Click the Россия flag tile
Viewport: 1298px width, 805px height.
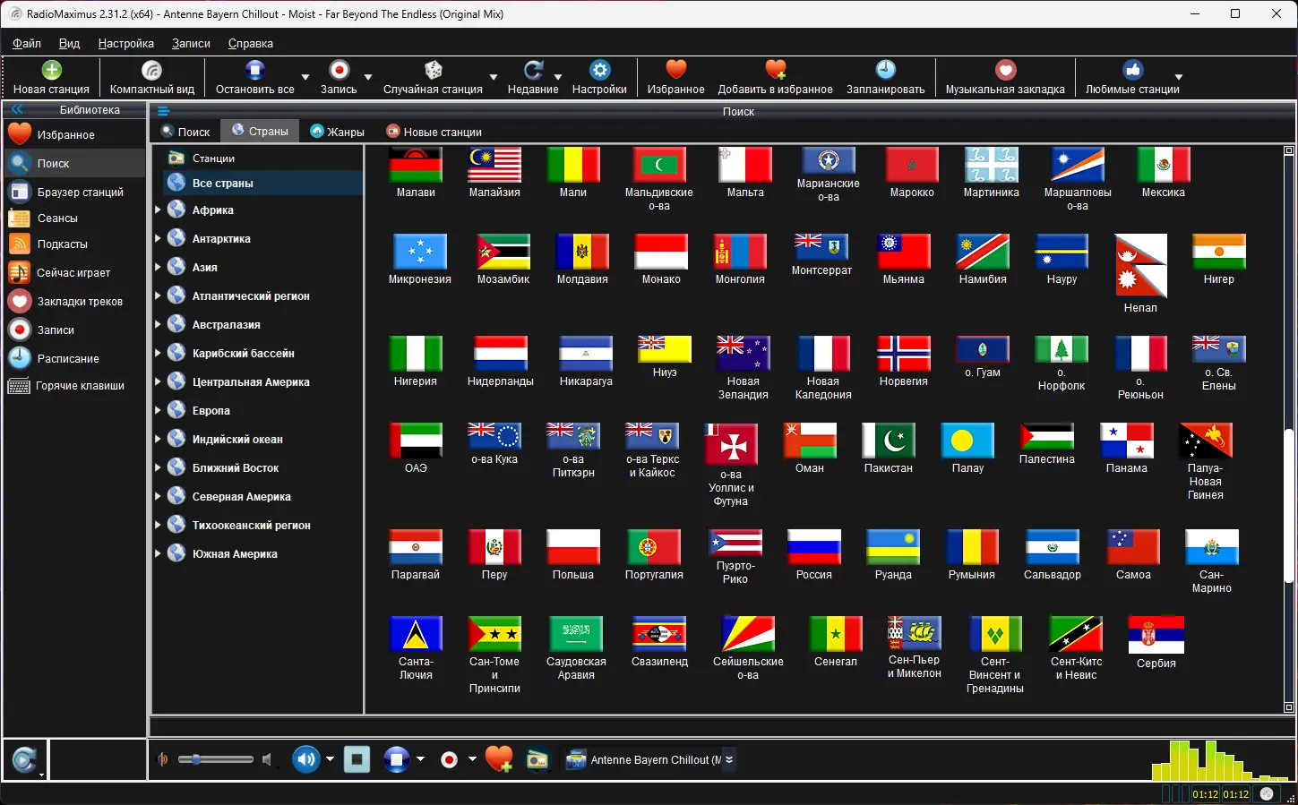pos(813,555)
